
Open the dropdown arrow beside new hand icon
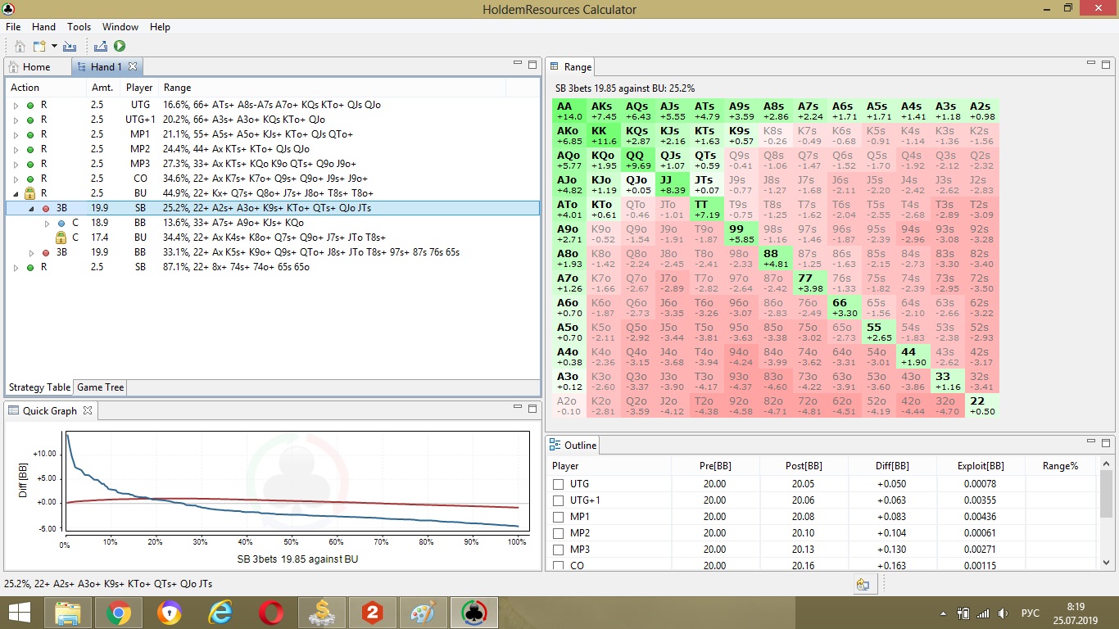pyautogui.click(x=54, y=47)
